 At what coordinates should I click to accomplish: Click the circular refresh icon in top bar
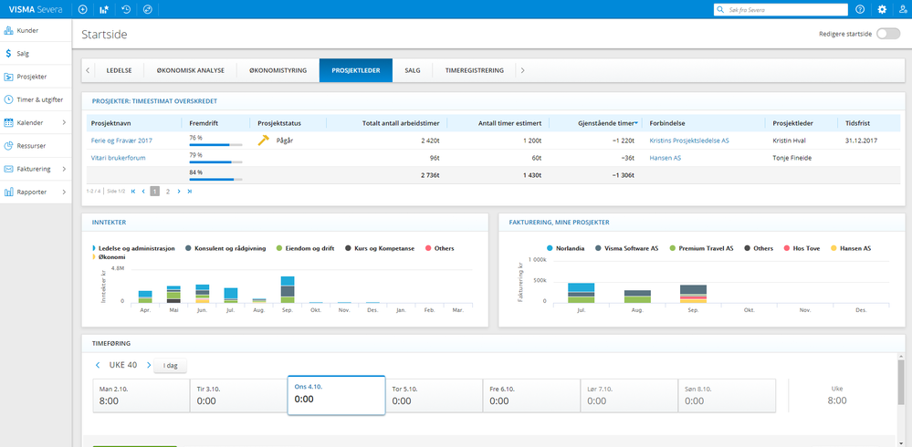click(x=147, y=9)
